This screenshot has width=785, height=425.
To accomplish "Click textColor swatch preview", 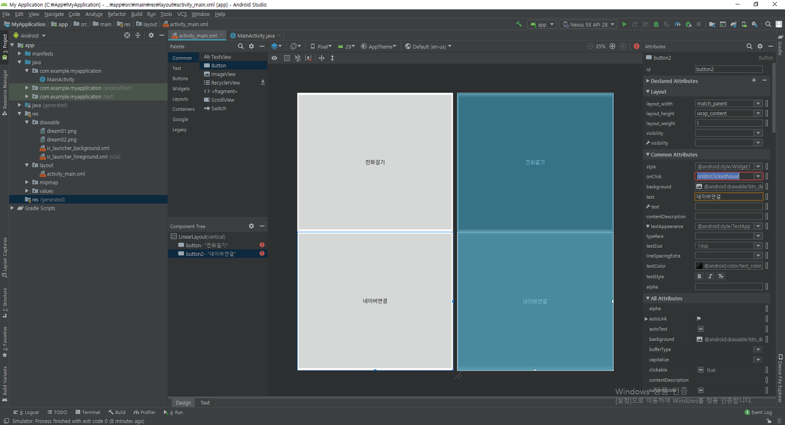I will pyautogui.click(x=699, y=266).
